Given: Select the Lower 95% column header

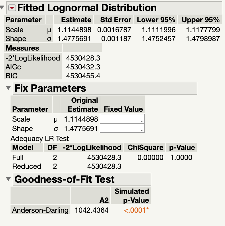Looking at the screenshot, I should pyautogui.click(x=155, y=20).
